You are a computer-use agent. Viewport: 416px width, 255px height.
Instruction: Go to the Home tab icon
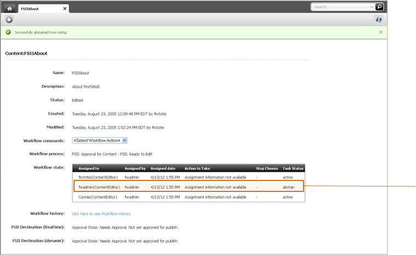pyautogui.click(x=9, y=8)
